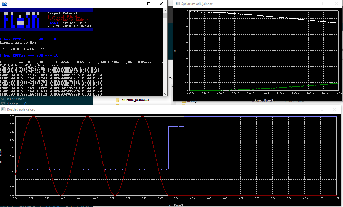Click the TRYB OBLICZEN 5 line in console
Screen dimensions: 343x207
coord(22,49)
